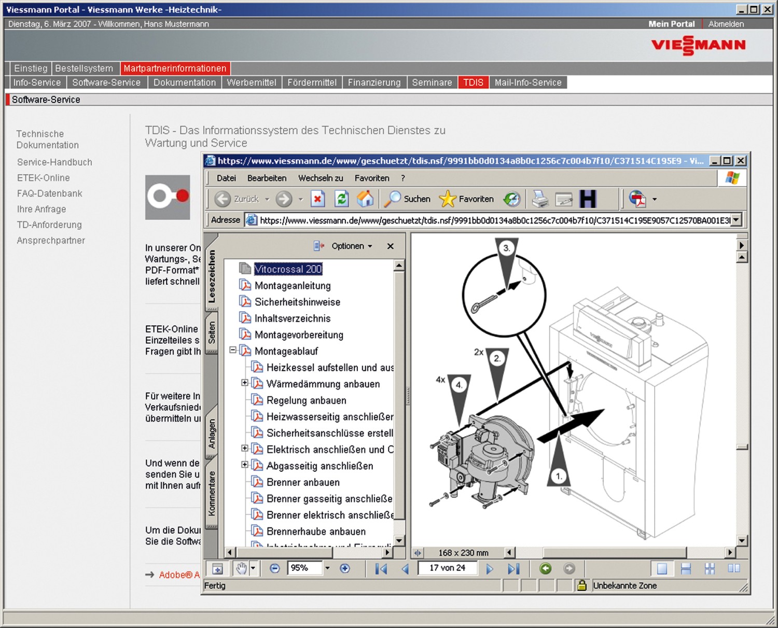Open the Bearbeiten menu

[267, 178]
